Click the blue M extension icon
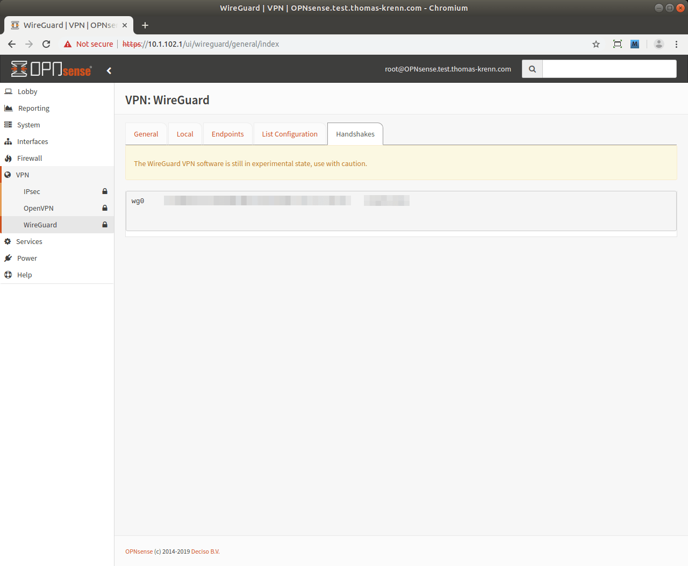688x566 pixels. tap(635, 44)
